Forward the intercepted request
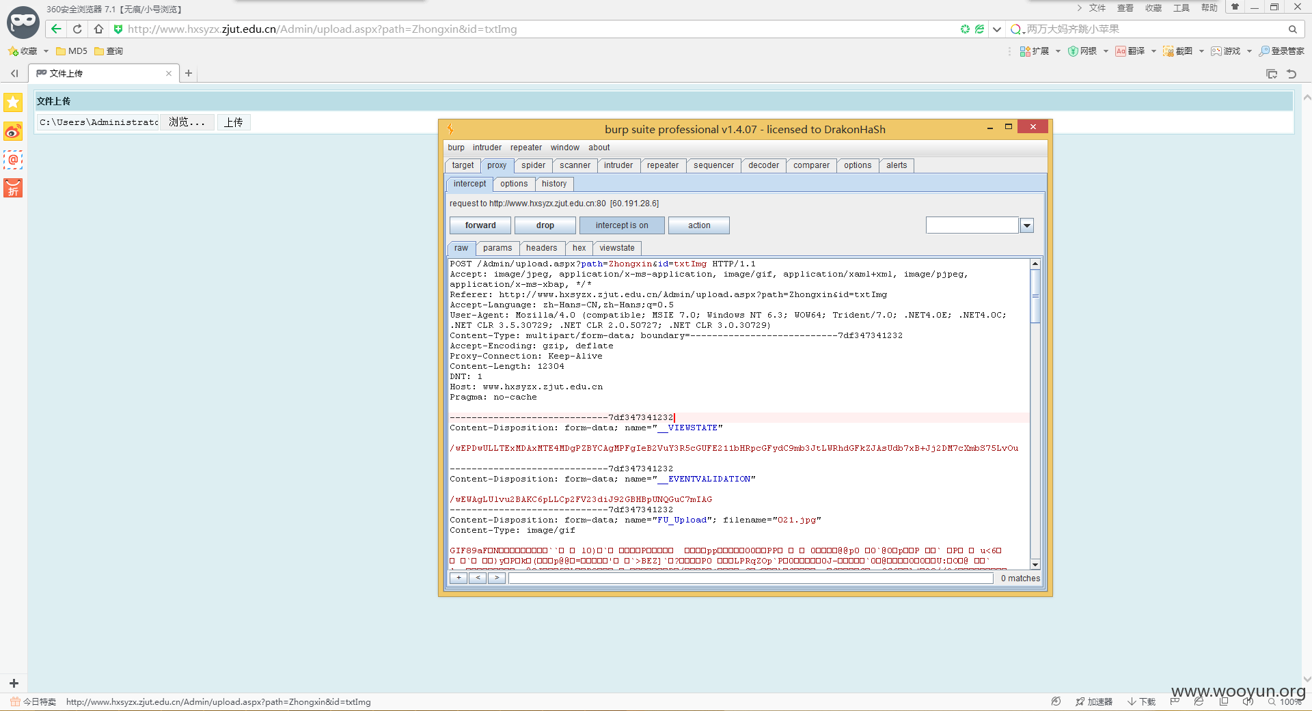The width and height of the screenshot is (1312, 711). pyautogui.click(x=480, y=225)
